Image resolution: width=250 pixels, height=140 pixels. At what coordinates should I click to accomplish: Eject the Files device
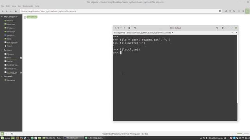(21, 58)
